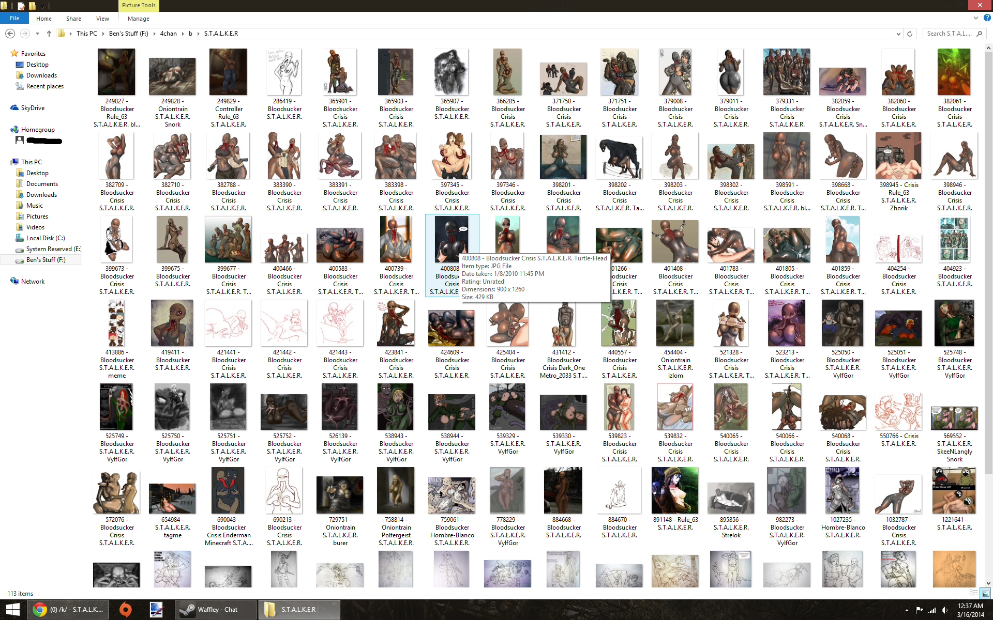This screenshot has width=993, height=620.
Task: Refresh the current folder view
Action: [x=910, y=34]
